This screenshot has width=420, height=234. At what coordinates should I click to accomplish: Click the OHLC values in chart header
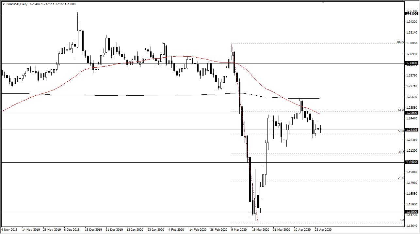tap(53, 4)
